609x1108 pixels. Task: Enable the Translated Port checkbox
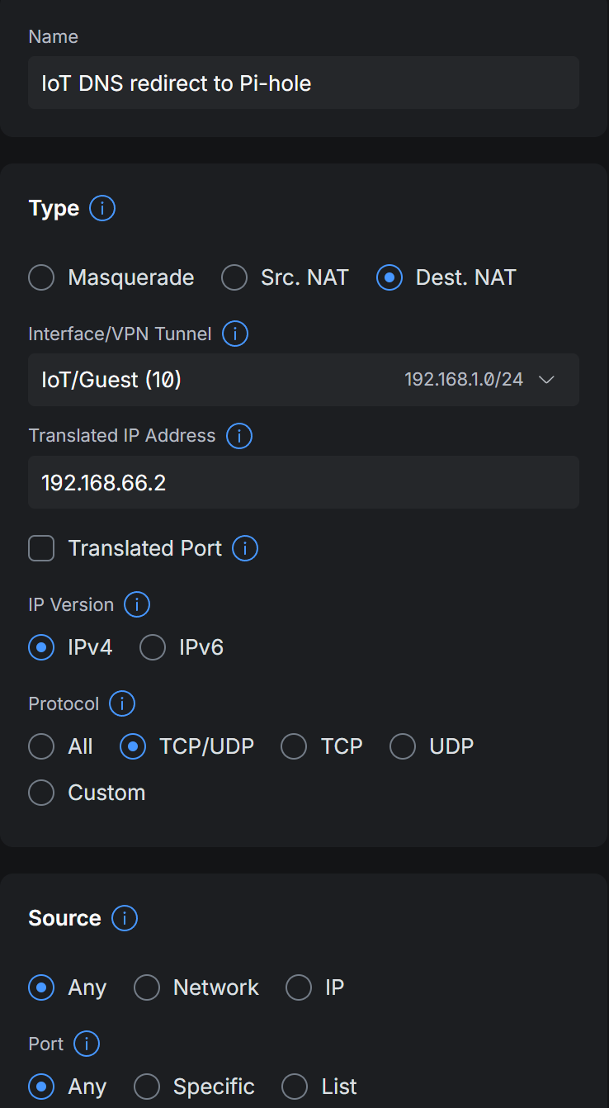(41, 548)
